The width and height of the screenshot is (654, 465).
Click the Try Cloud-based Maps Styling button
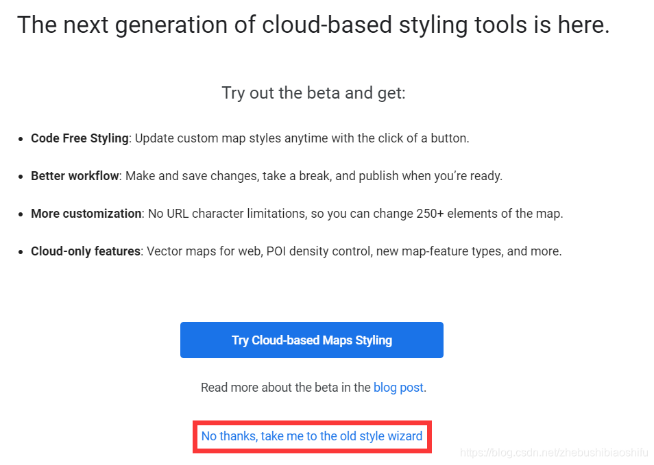click(312, 340)
